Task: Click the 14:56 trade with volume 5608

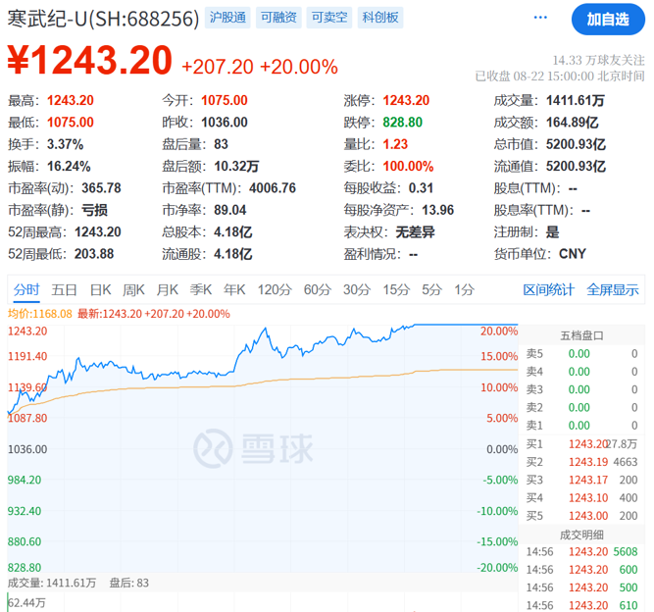Action: (581, 552)
